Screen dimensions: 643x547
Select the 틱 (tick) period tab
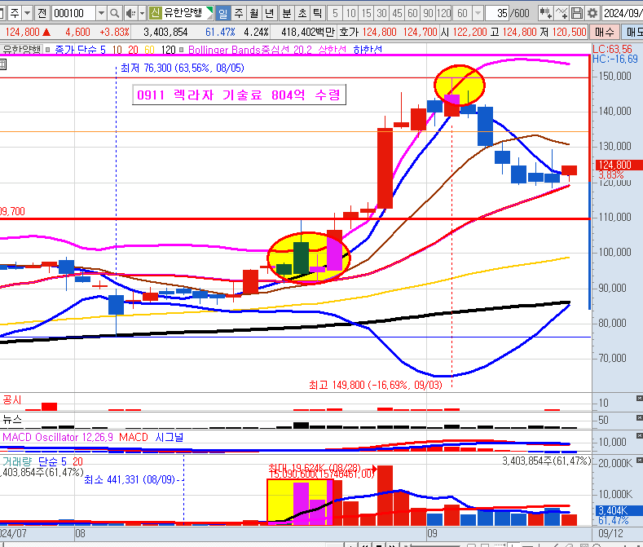click(x=317, y=13)
